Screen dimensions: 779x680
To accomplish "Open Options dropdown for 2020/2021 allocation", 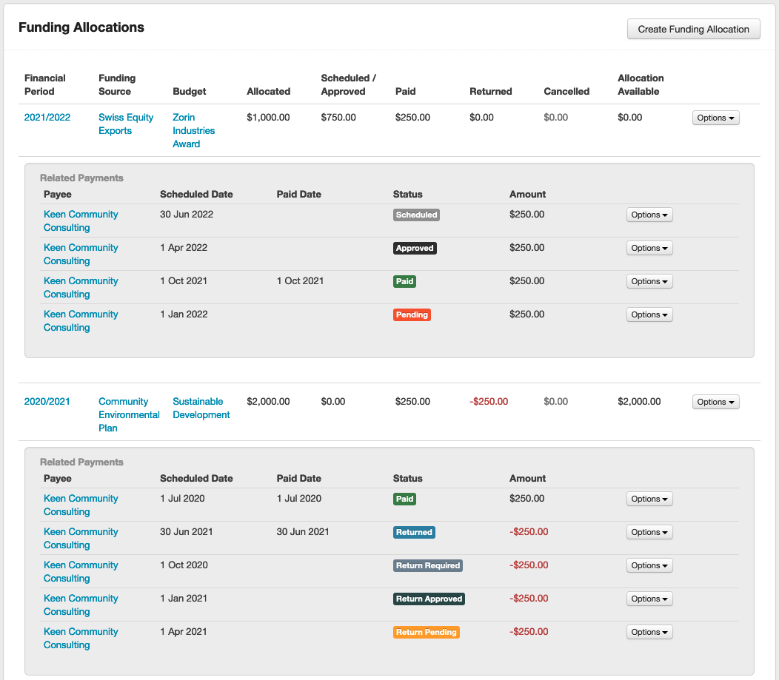I will tap(715, 402).
